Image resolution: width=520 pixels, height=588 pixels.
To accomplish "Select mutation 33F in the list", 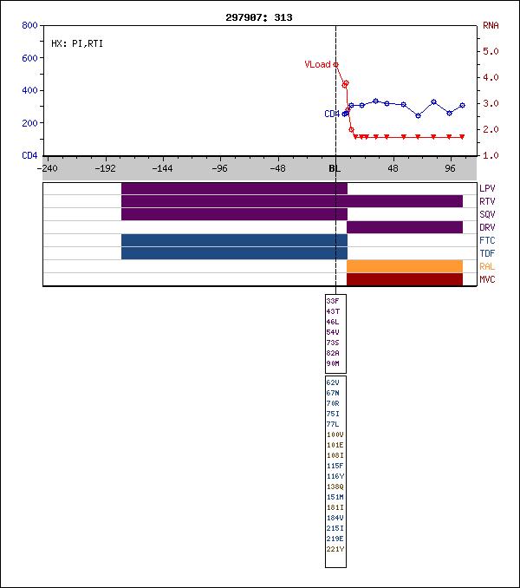I will tap(333, 301).
